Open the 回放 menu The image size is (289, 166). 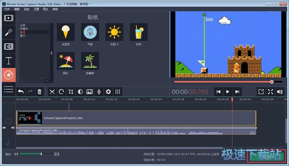pos(27,9)
